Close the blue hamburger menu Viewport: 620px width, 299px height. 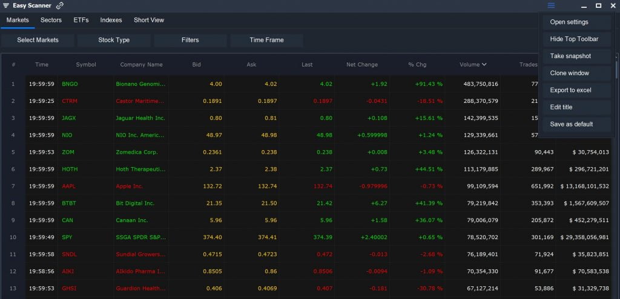pos(551,5)
